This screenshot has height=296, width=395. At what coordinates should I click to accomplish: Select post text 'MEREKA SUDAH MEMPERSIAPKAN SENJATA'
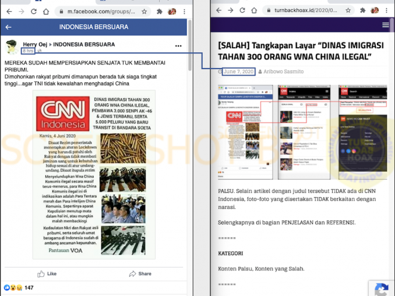coord(62,63)
